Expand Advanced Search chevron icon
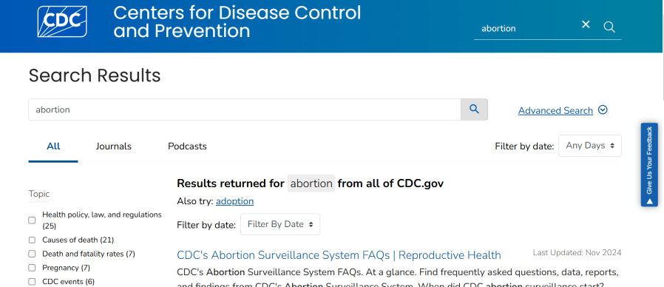The width and height of the screenshot is (664, 287). [x=603, y=109]
